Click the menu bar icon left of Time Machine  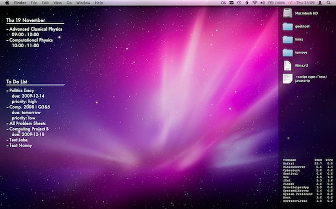tap(231, 3)
